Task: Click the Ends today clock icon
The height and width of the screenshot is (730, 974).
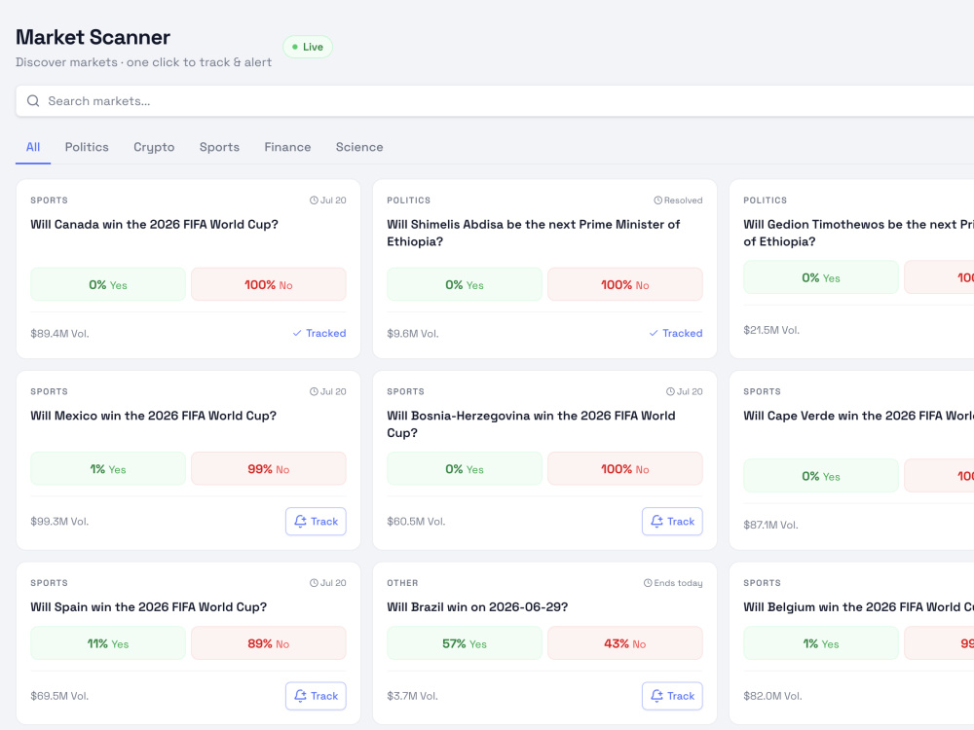Action: (648, 583)
